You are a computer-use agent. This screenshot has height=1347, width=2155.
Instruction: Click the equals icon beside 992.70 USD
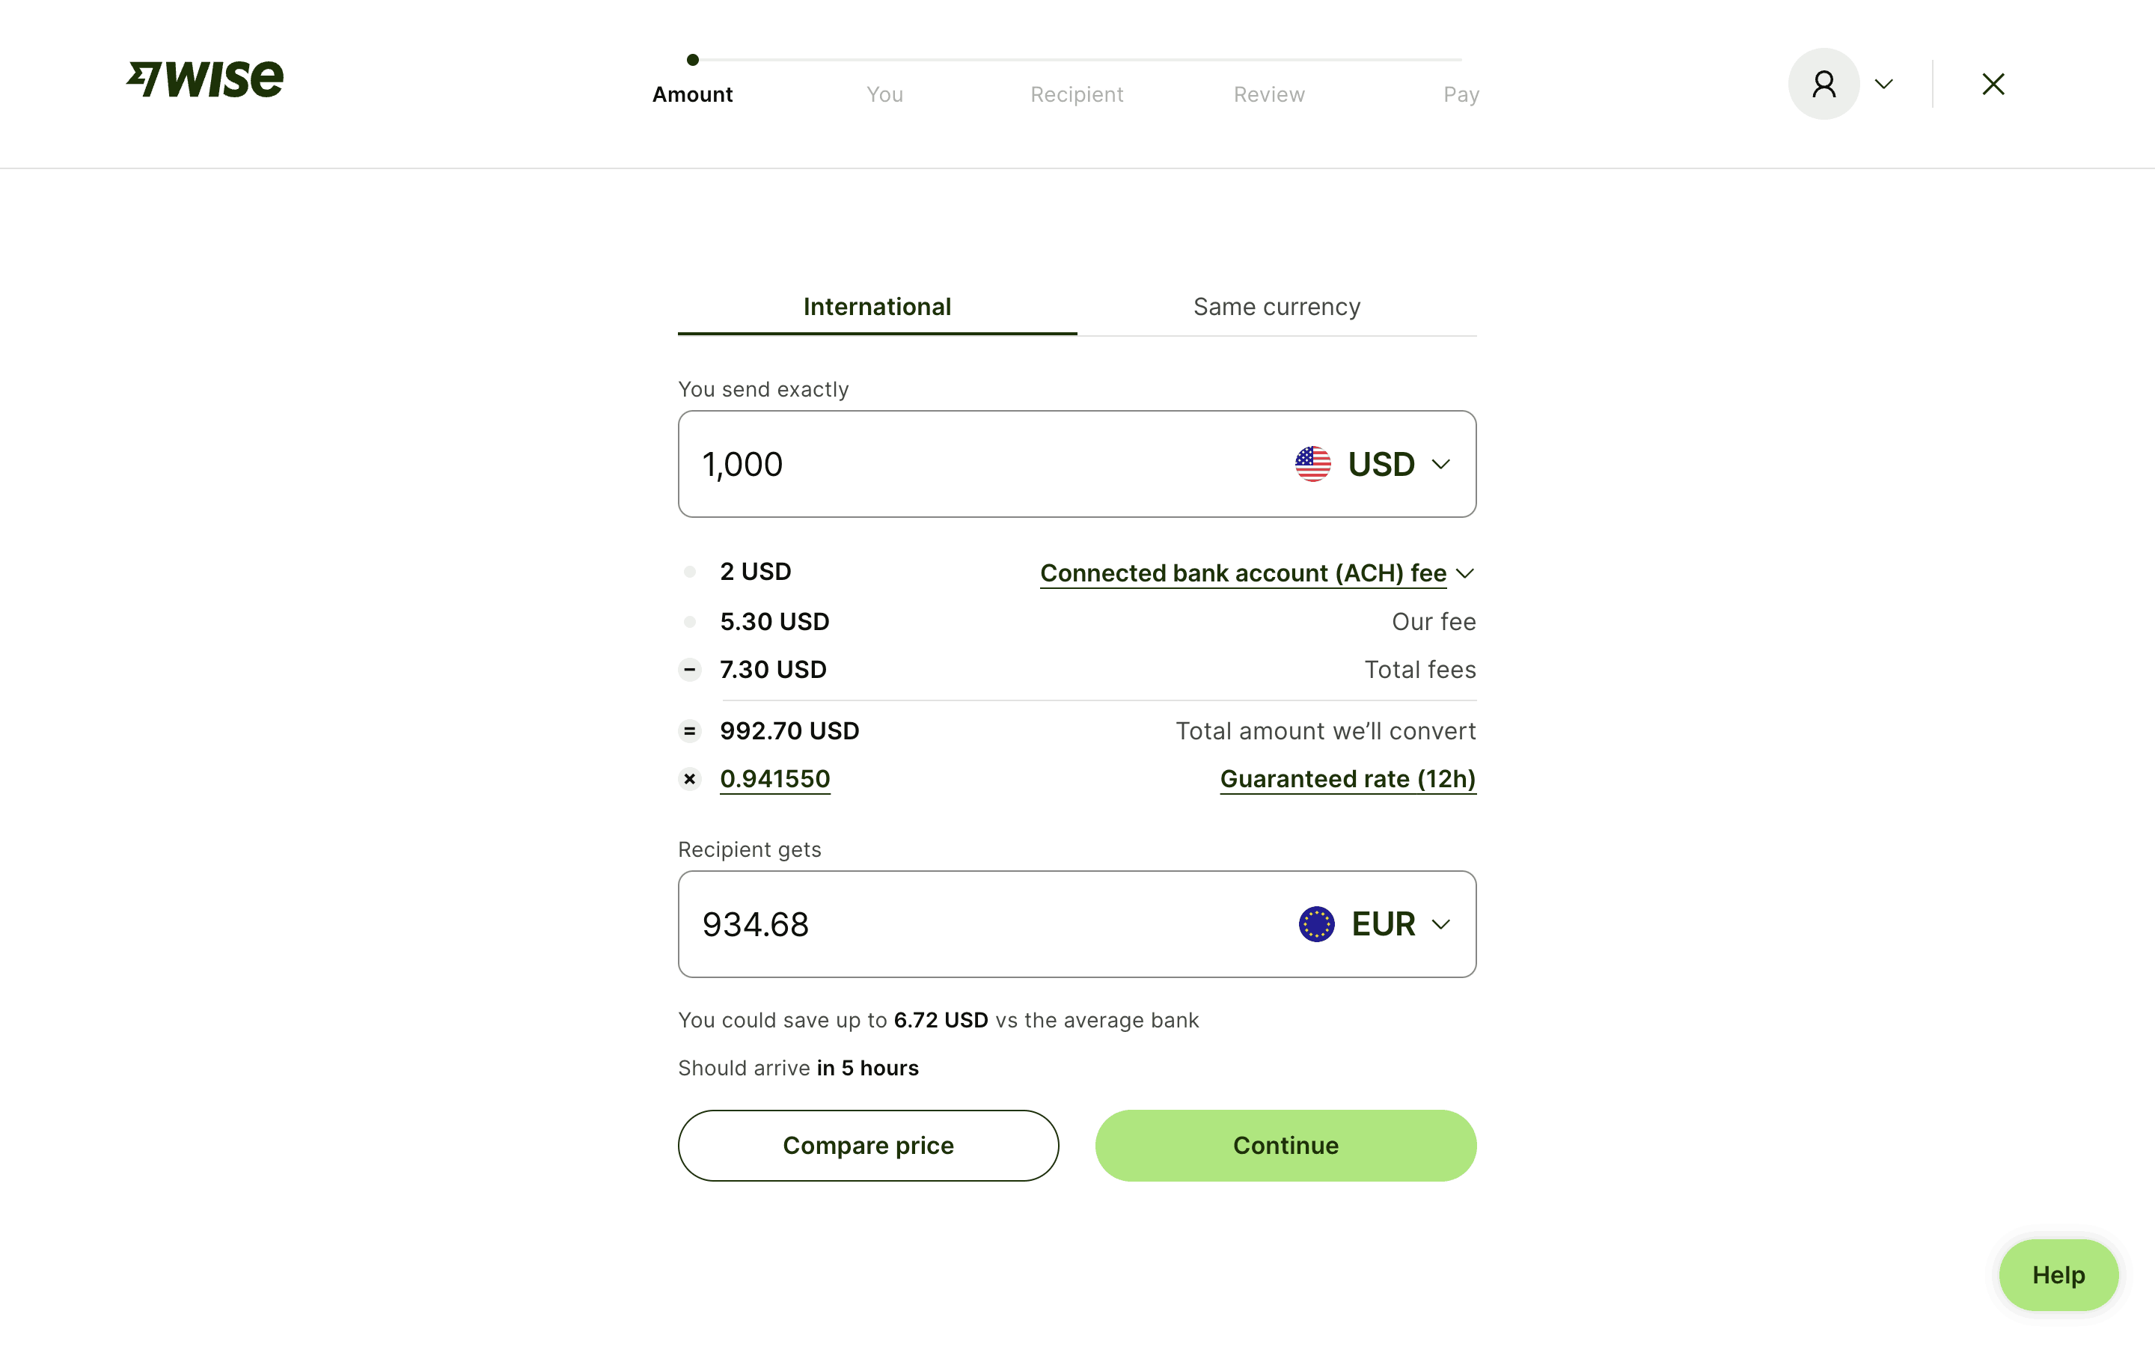[x=689, y=731]
